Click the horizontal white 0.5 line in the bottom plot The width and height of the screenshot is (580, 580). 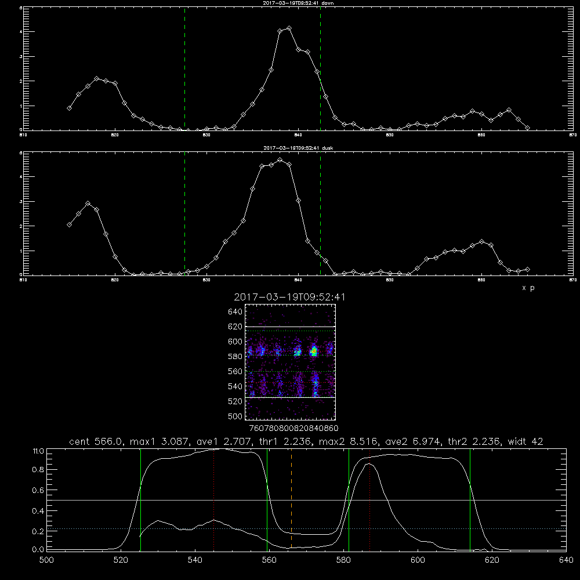coord(307,500)
